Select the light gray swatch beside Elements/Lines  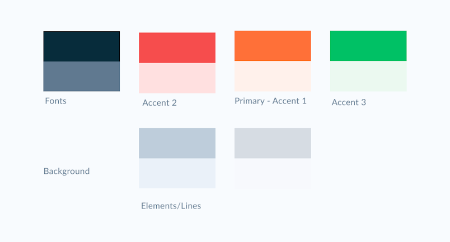(x=273, y=143)
